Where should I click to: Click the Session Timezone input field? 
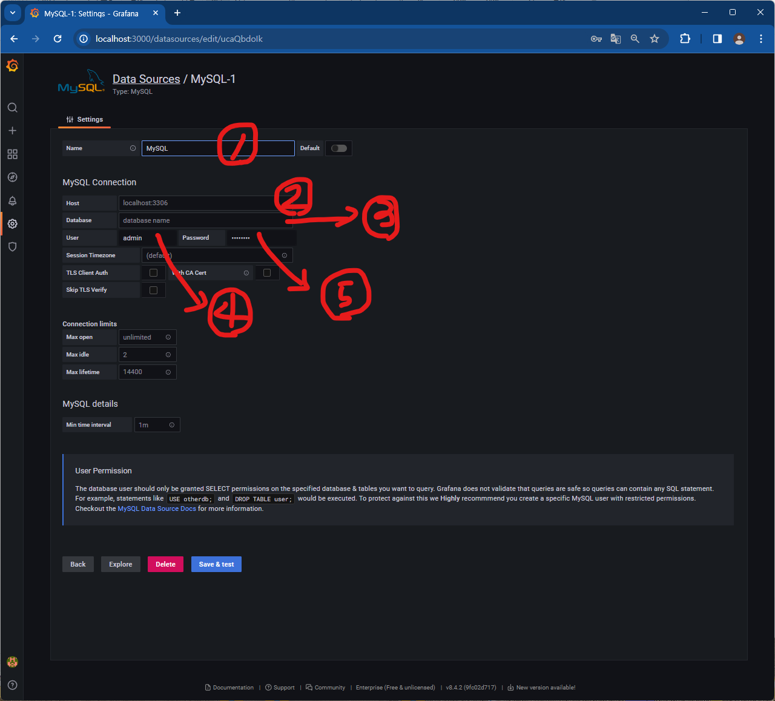click(x=217, y=255)
